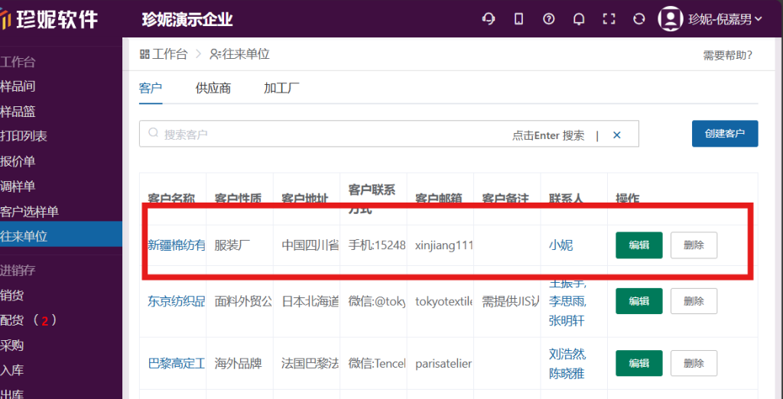The width and height of the screenshot is (783, 399).
Task: Click the 珍妮演示企业 title
Action: pos(187,19)
